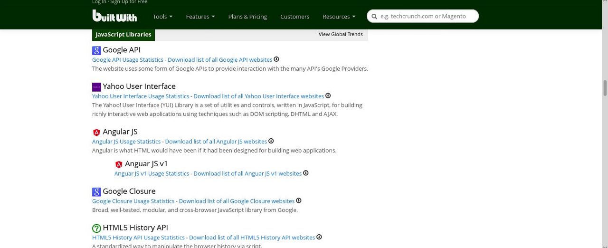Open Yahoo User Interface Usage Statistics link
The height and width of the screenshot is (248, 608).
[x=141, y=96]
